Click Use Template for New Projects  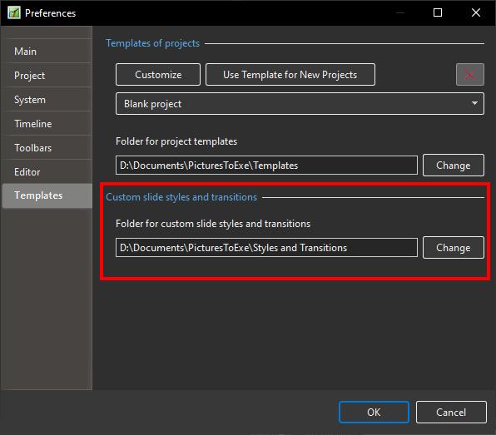tap(290, 75)
